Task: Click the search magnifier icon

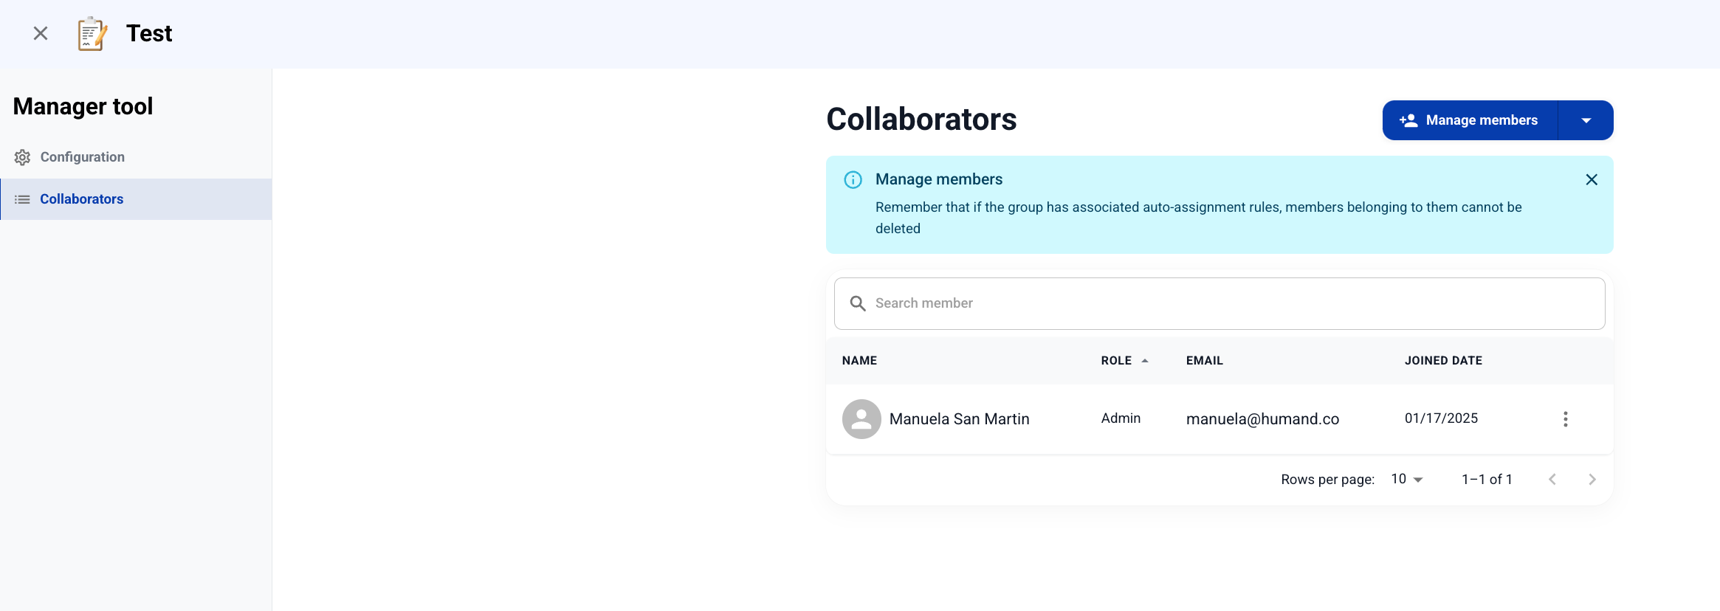Action: click(x=857, y=303)
